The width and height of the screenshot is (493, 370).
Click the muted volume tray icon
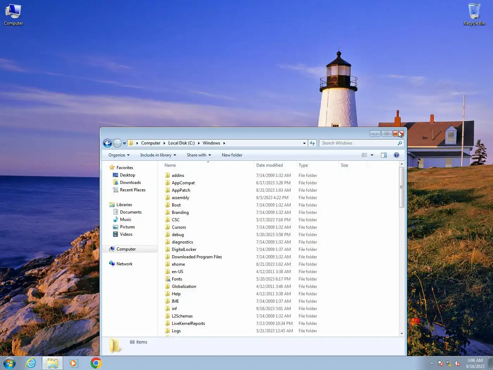(457, 363)
